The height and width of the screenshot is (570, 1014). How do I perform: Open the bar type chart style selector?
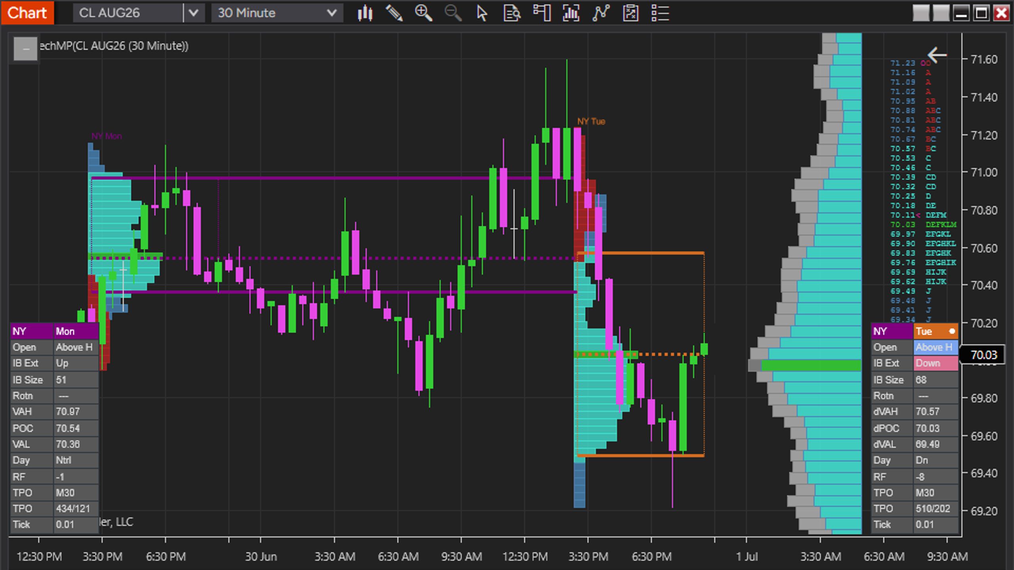click(x=365, y=13)
